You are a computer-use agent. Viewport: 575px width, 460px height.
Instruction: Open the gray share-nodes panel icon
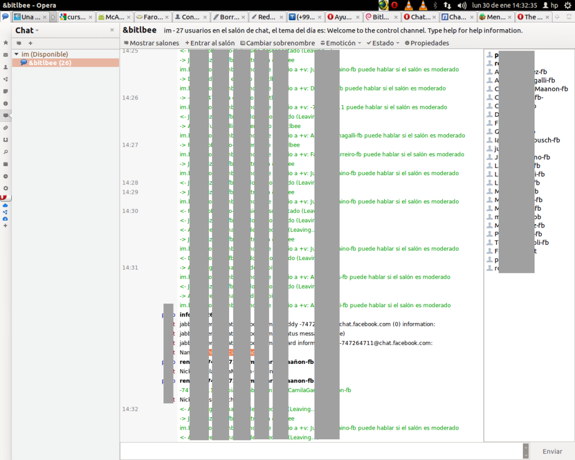pos(6,79)
